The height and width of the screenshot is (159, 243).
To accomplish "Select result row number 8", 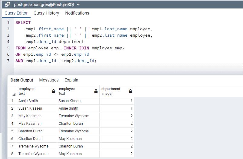I will click(x=12, y=154).
